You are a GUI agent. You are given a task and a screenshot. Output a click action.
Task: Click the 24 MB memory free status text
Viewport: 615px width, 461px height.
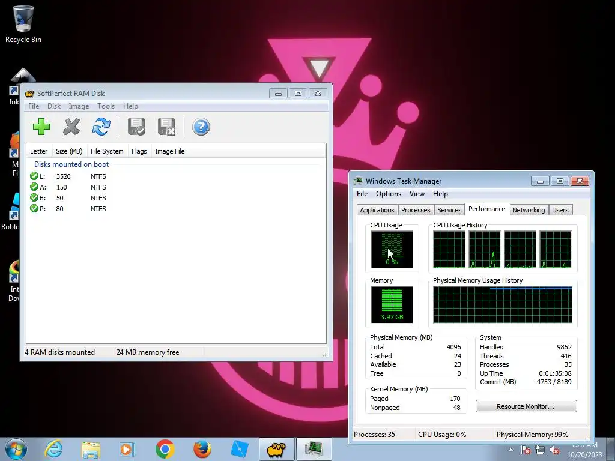[x=148, y=352]
